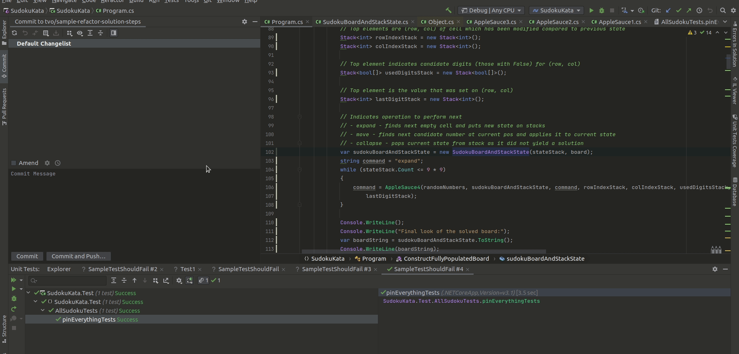Collapse the AllSudokuTests tree node
Screen dimensions: 739x354
point(43,310)
